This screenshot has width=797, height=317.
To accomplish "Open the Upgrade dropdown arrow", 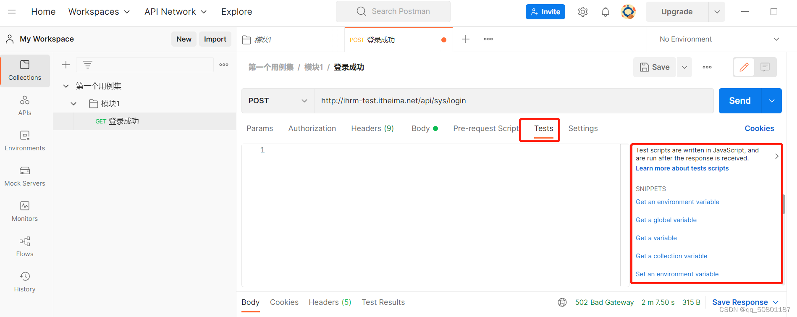I will [x=717, y=12].
